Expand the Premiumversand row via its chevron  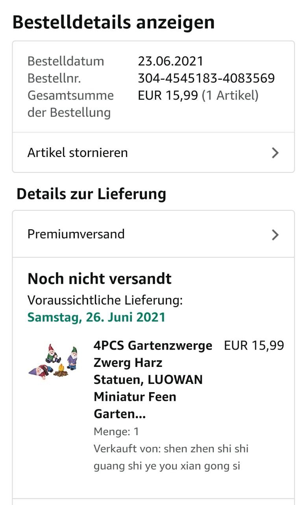pos(275,235)
